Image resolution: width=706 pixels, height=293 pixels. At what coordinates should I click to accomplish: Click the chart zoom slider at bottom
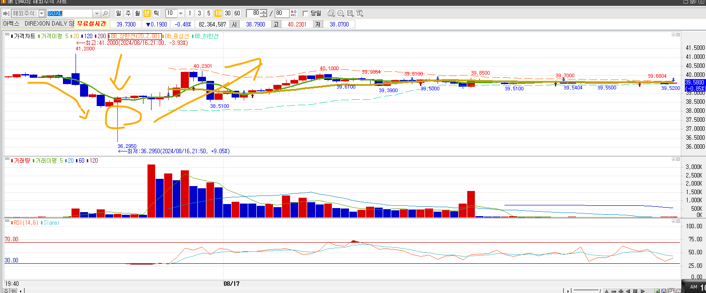point(587,291)
